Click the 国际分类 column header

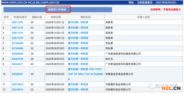click(37, 17)
